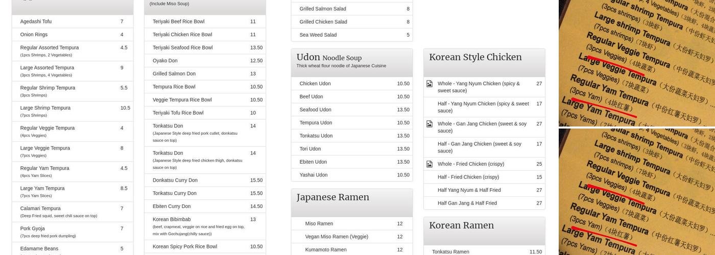
Task: Click Korean Bibimbab item
Action: [x=205, y=226]
